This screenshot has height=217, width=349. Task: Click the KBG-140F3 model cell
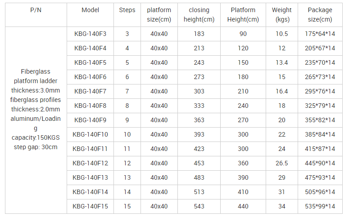tap(91, 34)
